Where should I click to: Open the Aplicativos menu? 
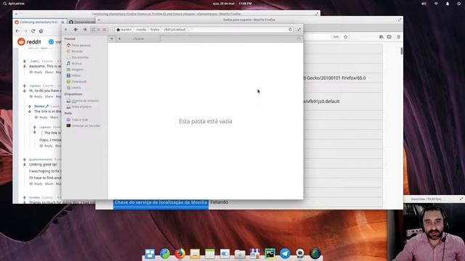click(14, 4)
